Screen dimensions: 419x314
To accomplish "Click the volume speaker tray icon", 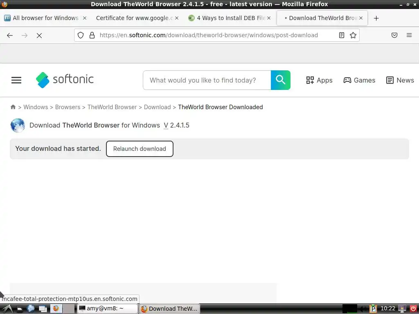I will click(363, 309).
